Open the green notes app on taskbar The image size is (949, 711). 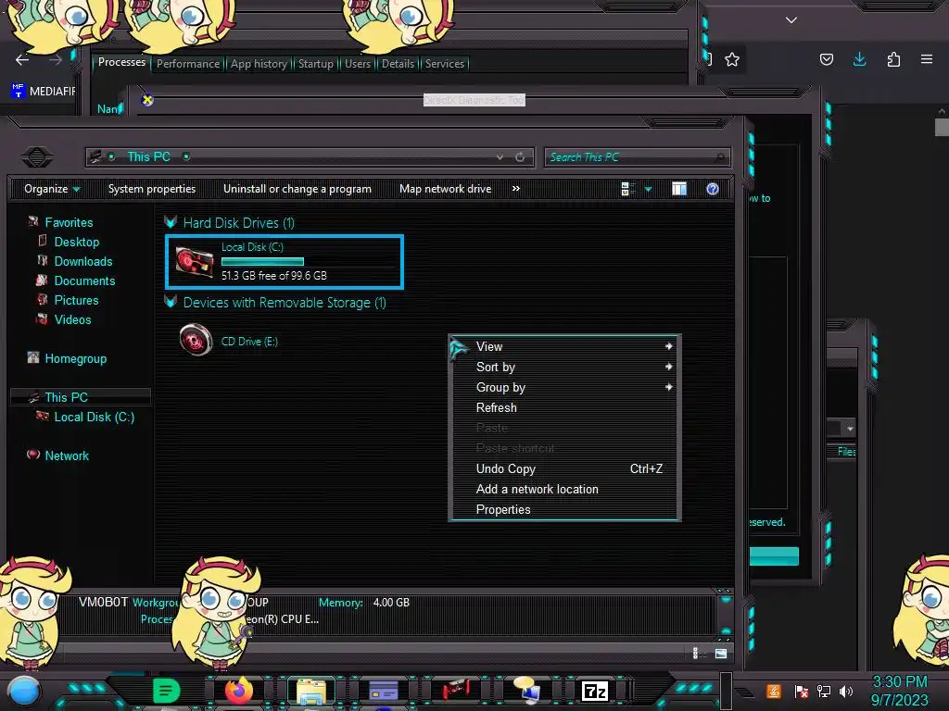coord(166,691)
